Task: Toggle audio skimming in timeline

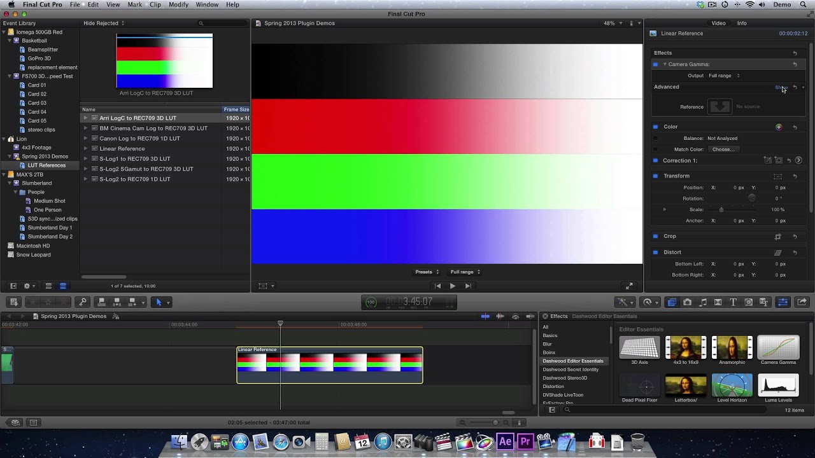Action: (x=500, y=316)
